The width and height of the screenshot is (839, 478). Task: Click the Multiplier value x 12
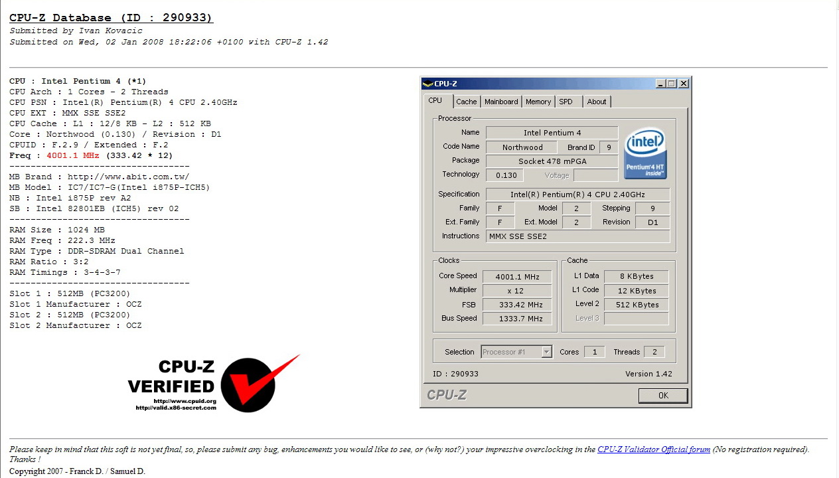[x=517, y=291]
